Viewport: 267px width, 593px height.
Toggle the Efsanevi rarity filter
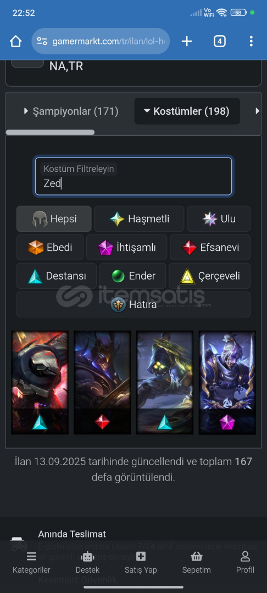[210, 247]
